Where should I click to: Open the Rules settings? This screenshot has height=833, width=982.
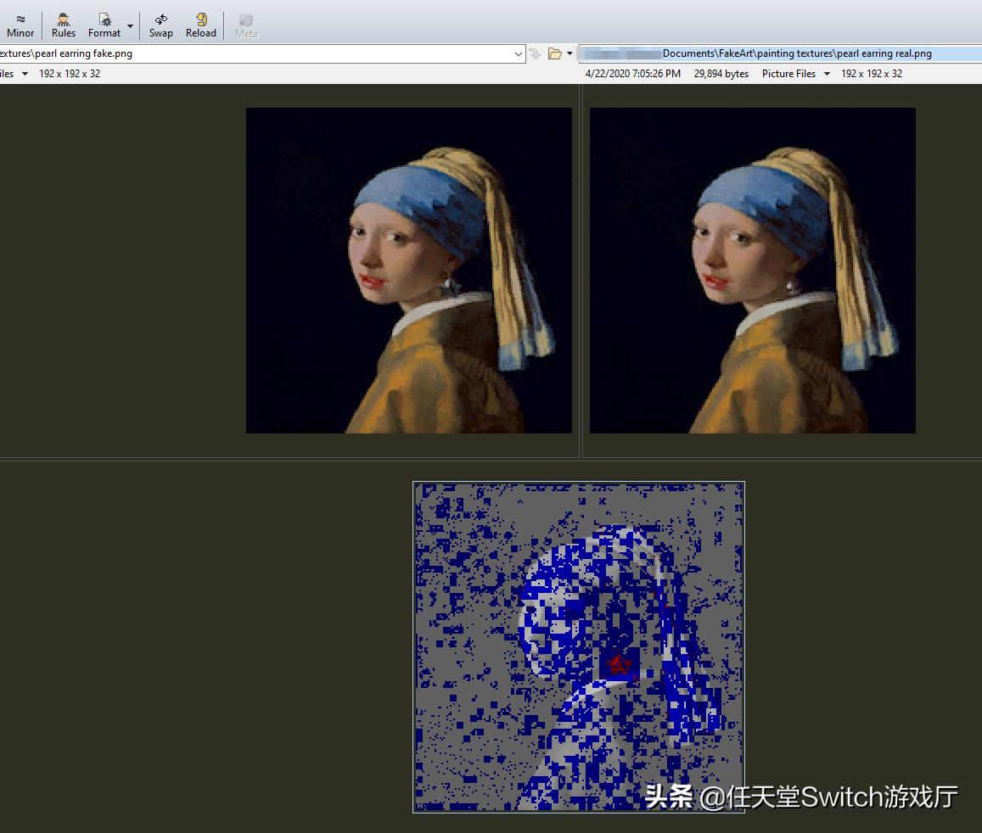point(64,25)
